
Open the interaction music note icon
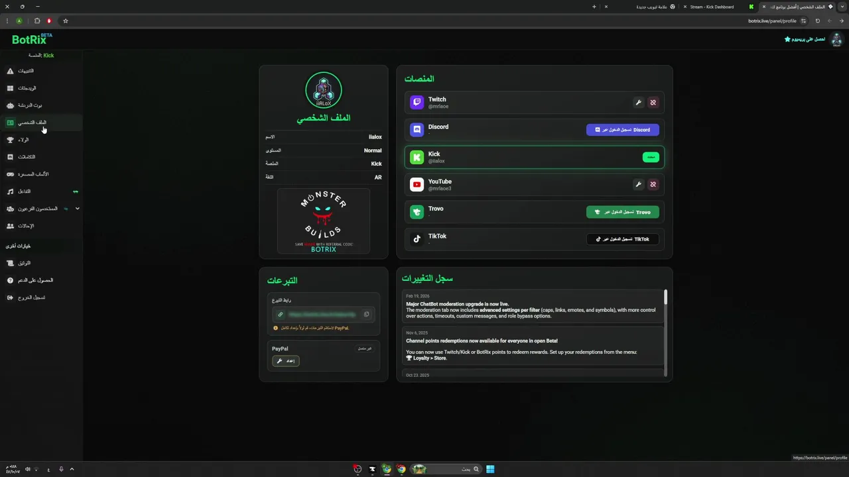pyautogui.click(x=10, y=191)
